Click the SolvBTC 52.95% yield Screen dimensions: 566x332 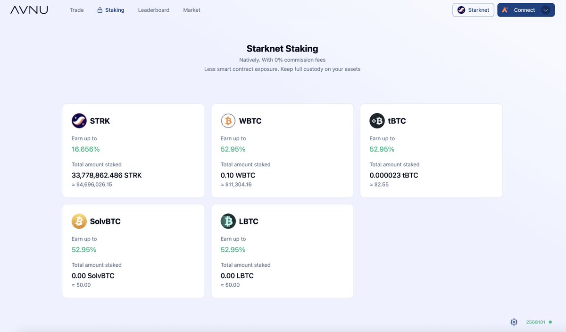point(84,249)
